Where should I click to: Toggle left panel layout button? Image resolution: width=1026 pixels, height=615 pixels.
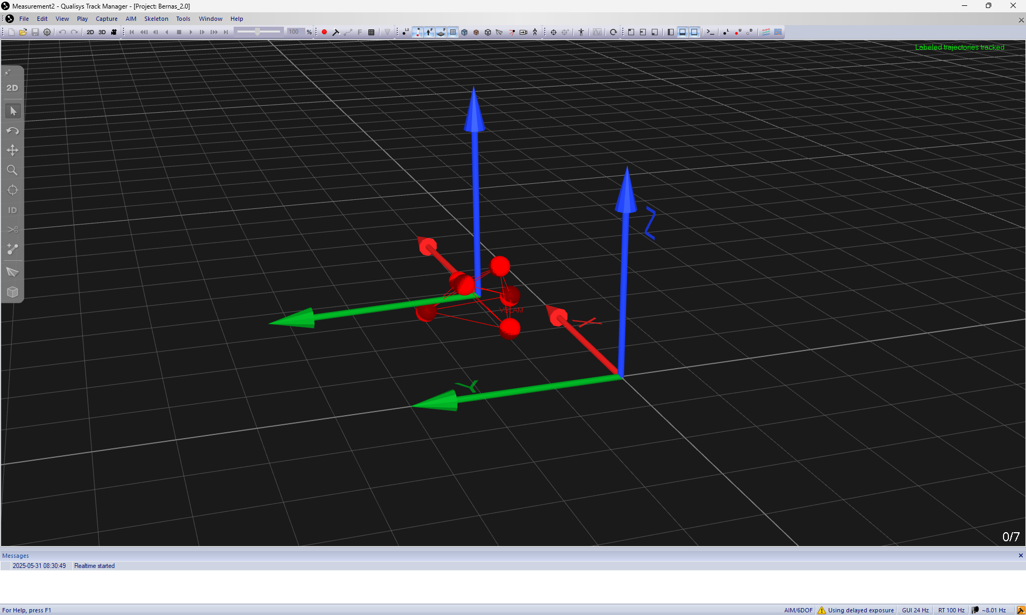[x=671, y=32]
